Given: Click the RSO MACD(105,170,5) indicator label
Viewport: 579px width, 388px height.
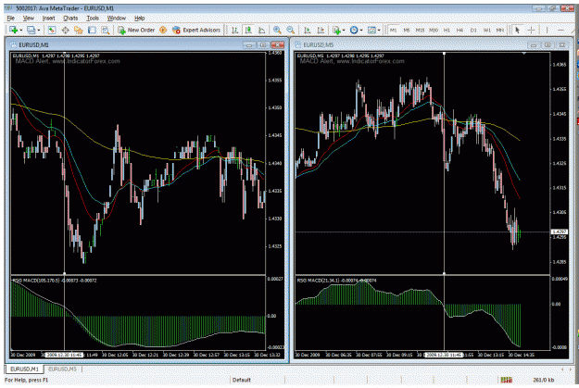Looking at the screenshot, I should click(55, 281).
